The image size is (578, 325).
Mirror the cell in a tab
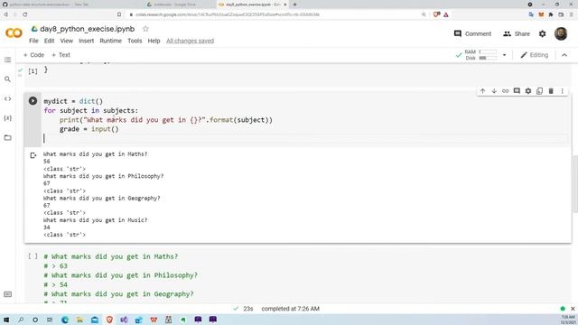tap(540, 91)
